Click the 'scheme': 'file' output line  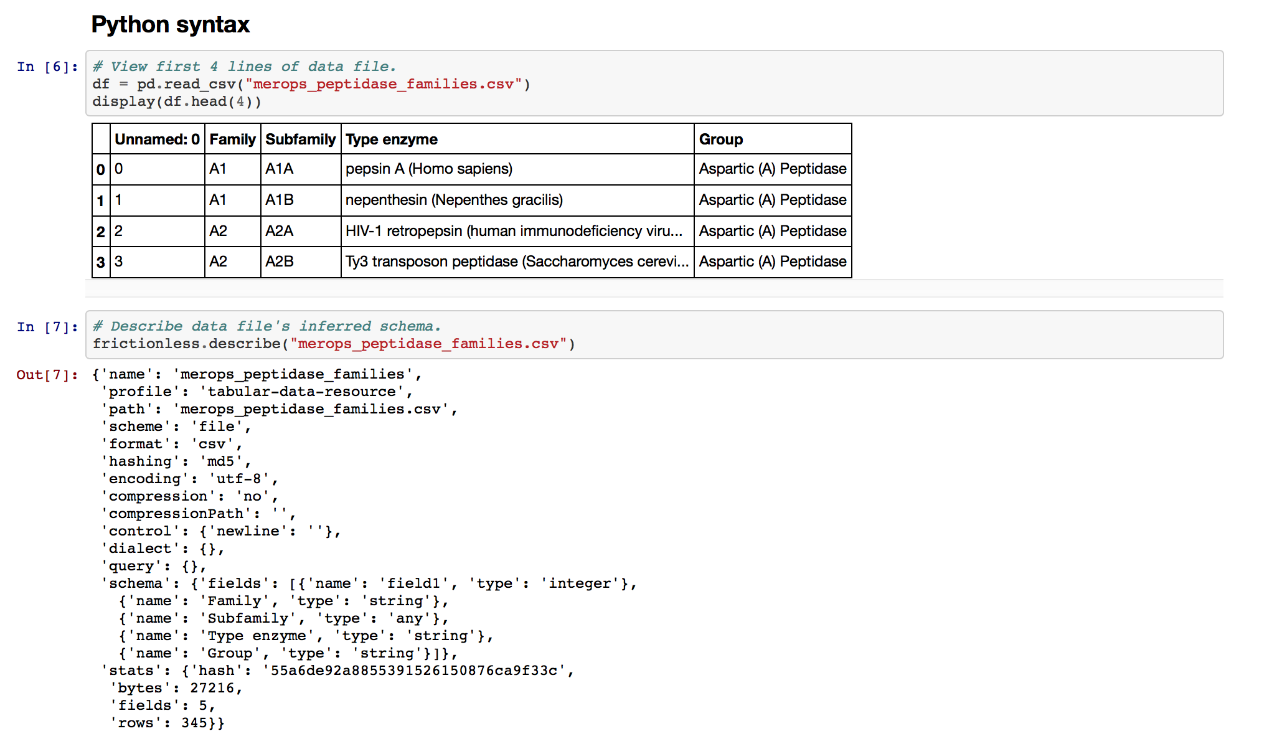176,427
